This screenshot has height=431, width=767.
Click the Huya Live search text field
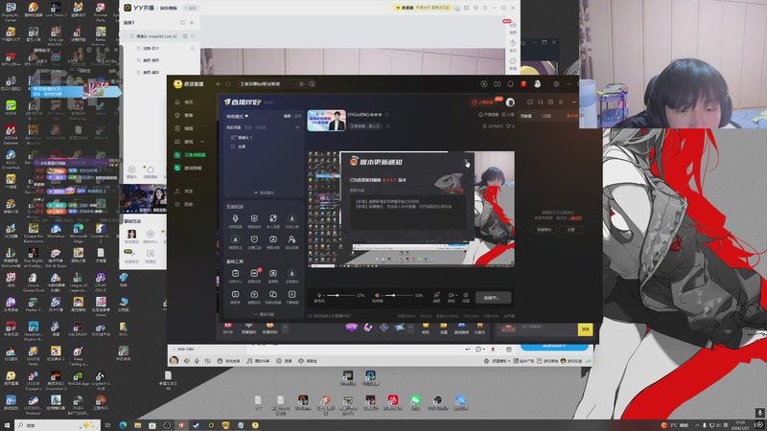(268, 84)
